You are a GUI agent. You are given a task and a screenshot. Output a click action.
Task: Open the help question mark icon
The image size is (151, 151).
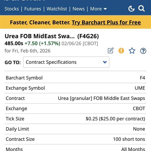(x=143, y=51)
